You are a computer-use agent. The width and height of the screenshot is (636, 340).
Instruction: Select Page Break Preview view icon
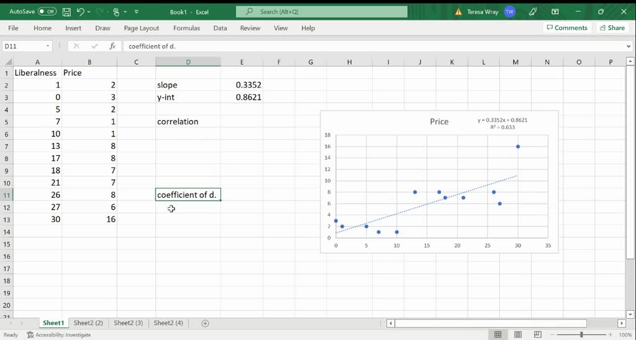[x=532, y=335]
